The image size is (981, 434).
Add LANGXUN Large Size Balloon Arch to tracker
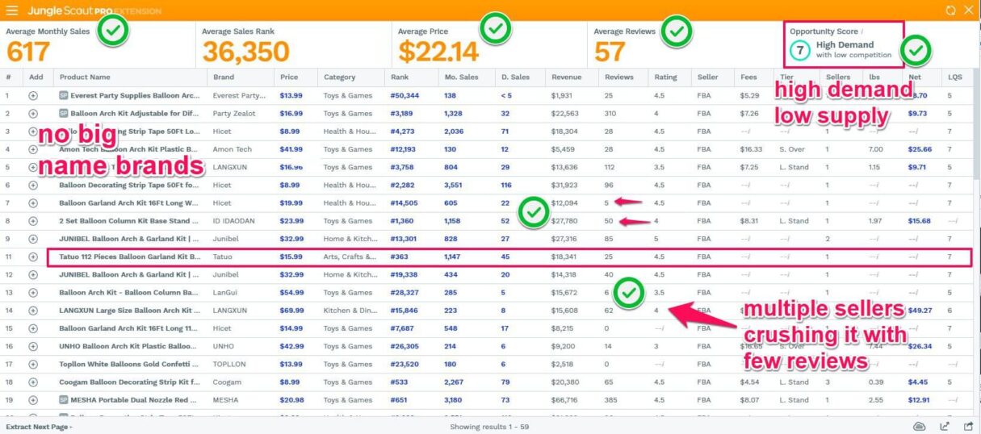(33, 311)
